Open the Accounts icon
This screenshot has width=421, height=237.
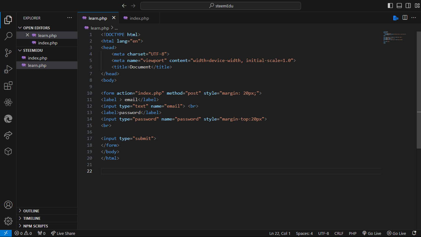click(8, 205)
